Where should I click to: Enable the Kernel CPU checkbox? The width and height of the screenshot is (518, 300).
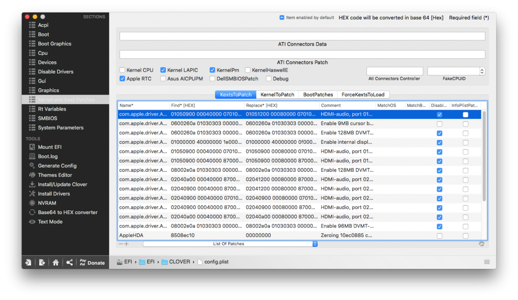123,70
